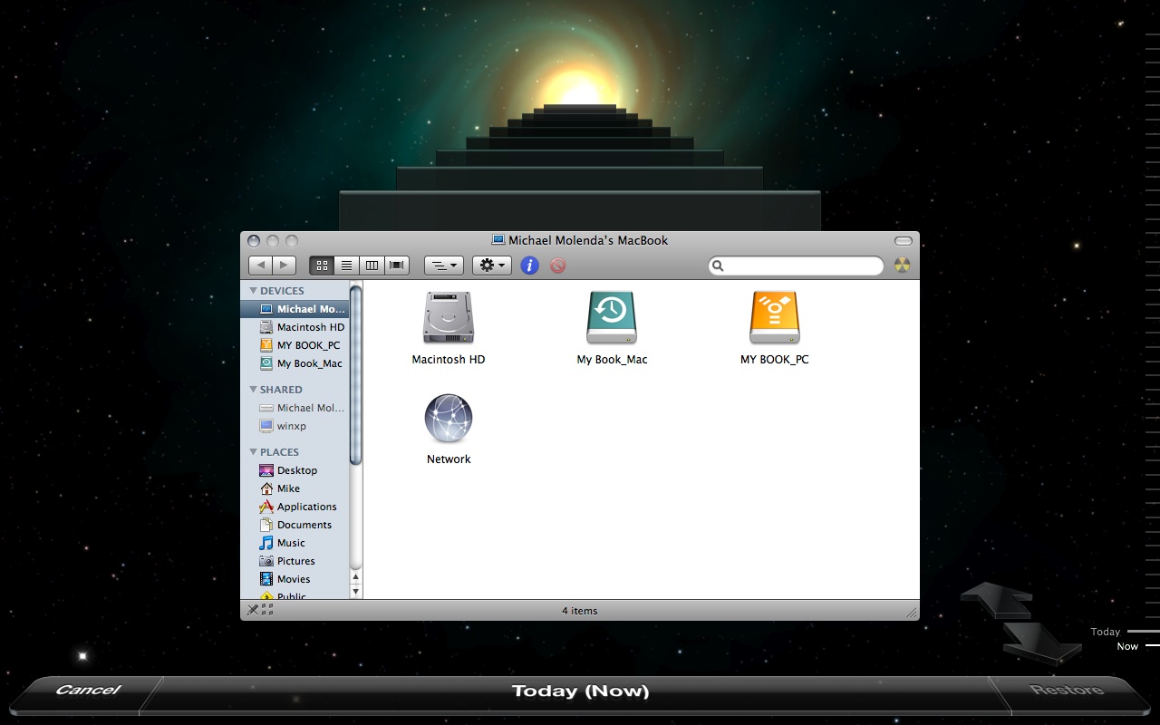Select the orange MY BOOK_PC drive icon
The image size is (1160, 725).
coord(775,317)
